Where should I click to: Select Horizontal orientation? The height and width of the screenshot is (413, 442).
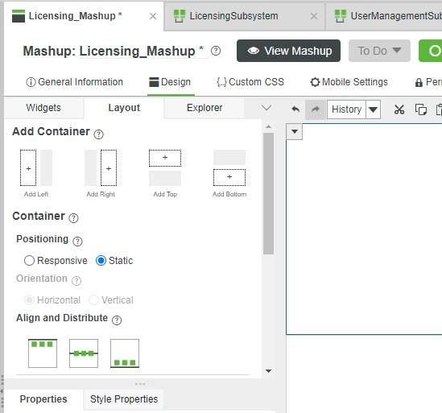(29, 300)
